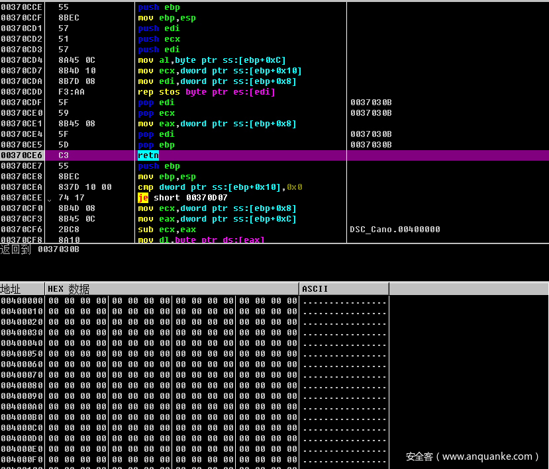Image resolution: width=549 pixels, height=469 pixels.
Task: Select the highlighted retn instruction at 00370CE6
Action: [x=148, y=155]
